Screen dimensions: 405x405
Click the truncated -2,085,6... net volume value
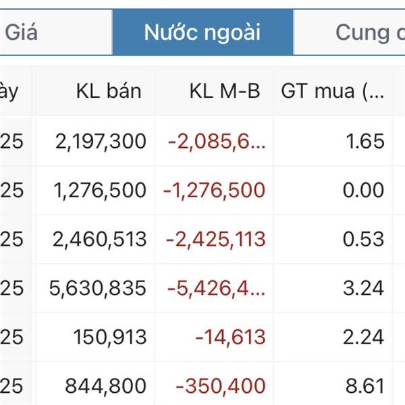(217, 141)
